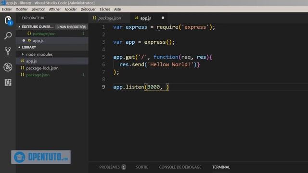Click the EXPLORATEUR panel title
This screenshot has height=173, width=308.
(33, 18)
